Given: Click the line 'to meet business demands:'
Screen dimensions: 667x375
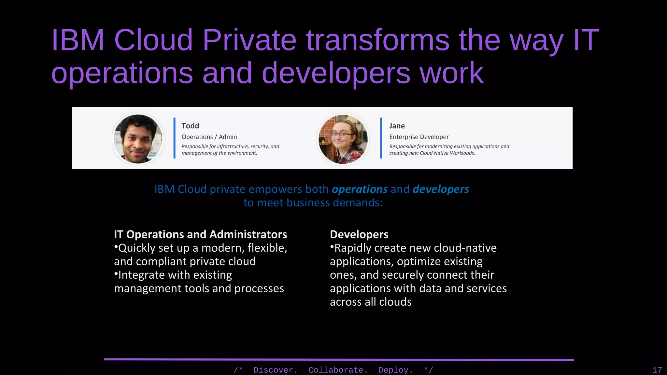Looking at the screenshot, I should (313, 203).
